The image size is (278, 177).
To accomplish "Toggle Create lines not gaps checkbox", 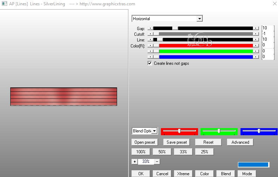I will pos(150,63).
